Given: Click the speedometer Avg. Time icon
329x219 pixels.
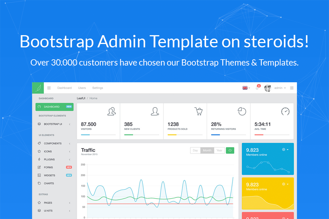Looking at the screenshot, I should (285, 111).
